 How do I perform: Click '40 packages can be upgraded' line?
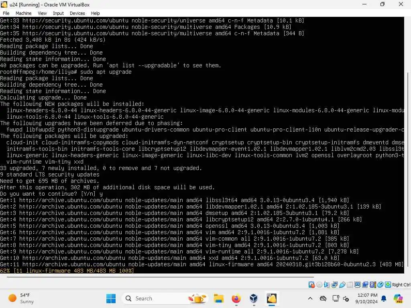click(111, 65)
